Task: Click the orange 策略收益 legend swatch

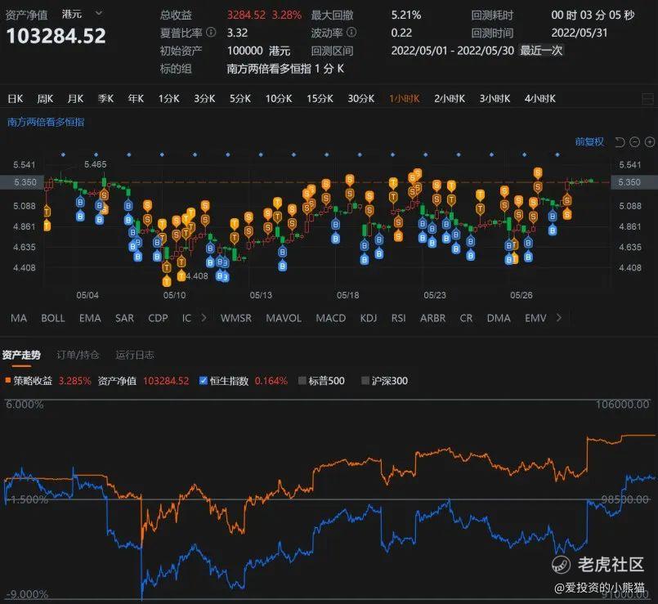Action: (7, 380)
